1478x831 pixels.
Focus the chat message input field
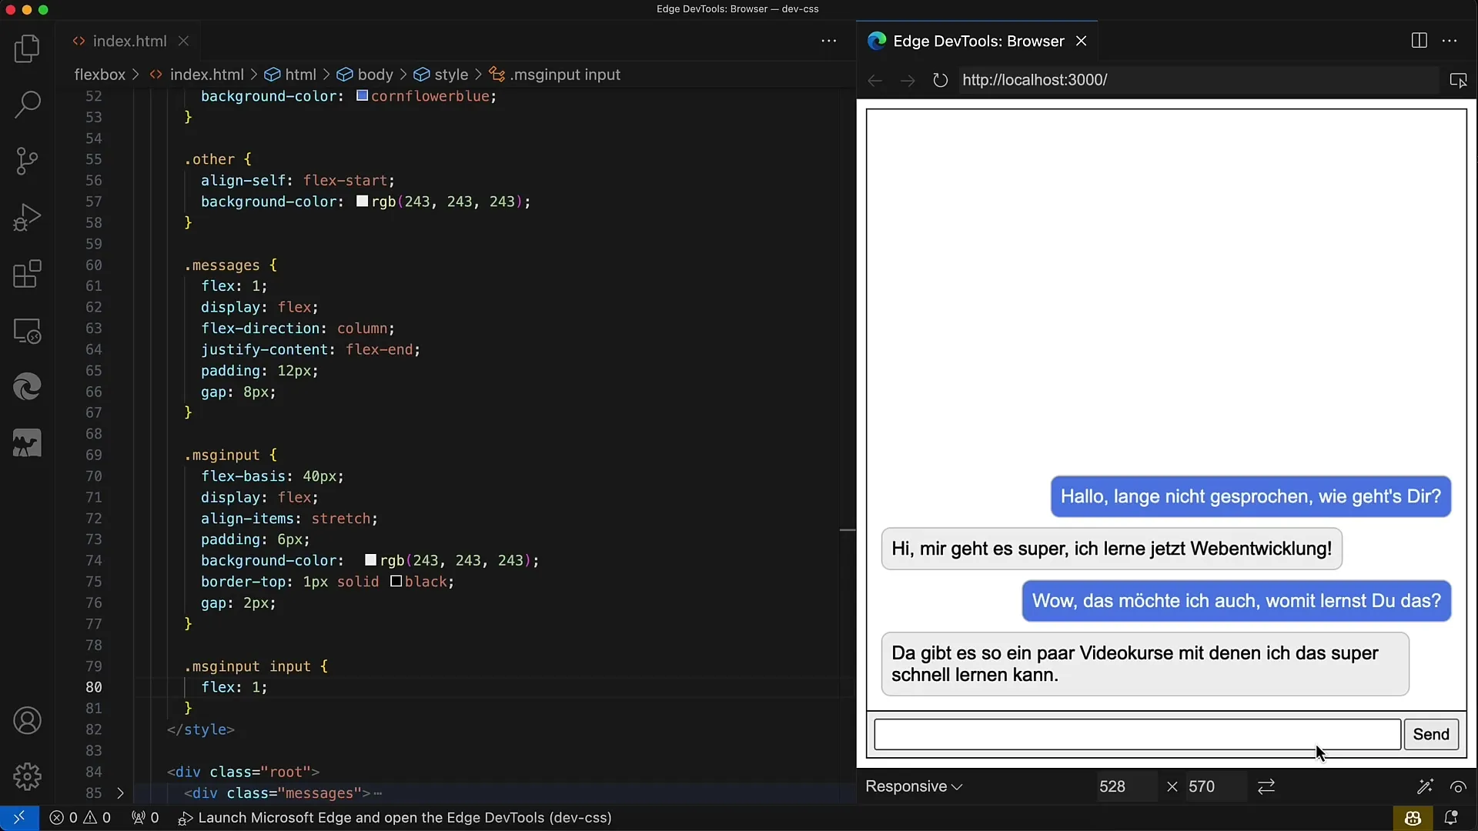click(x=1137, y=734)
